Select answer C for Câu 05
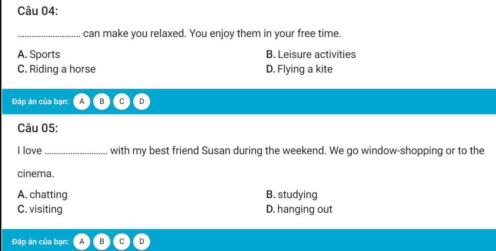Screen dimensions: 496x251 click(x=122, y=241)
